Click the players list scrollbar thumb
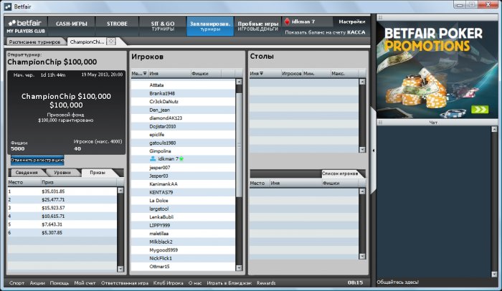The image size is (502, 291). pos(239,145)
